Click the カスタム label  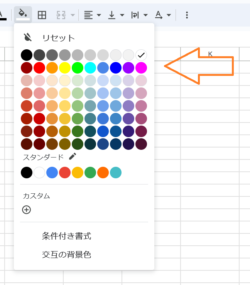[x=36, y=196]
